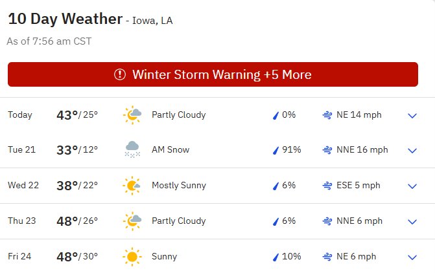Image resolution: width=435 pixels, height=273 pixels.
Task: Click the Partly Cloudy icon for Thu 23
Action: point(132,221)
